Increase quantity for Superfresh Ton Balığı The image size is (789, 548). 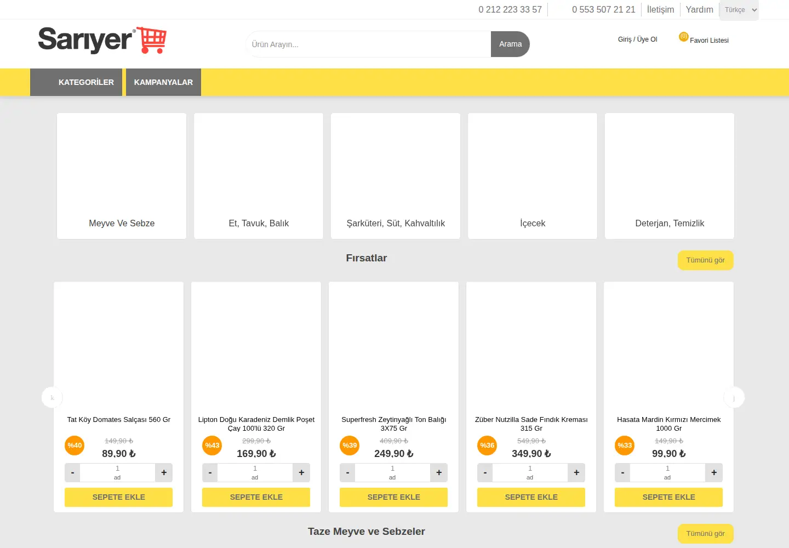[x=439, y=472]
